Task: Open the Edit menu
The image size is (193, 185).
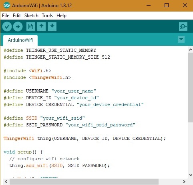Action: pyautogui.click(x=17, y=16)
